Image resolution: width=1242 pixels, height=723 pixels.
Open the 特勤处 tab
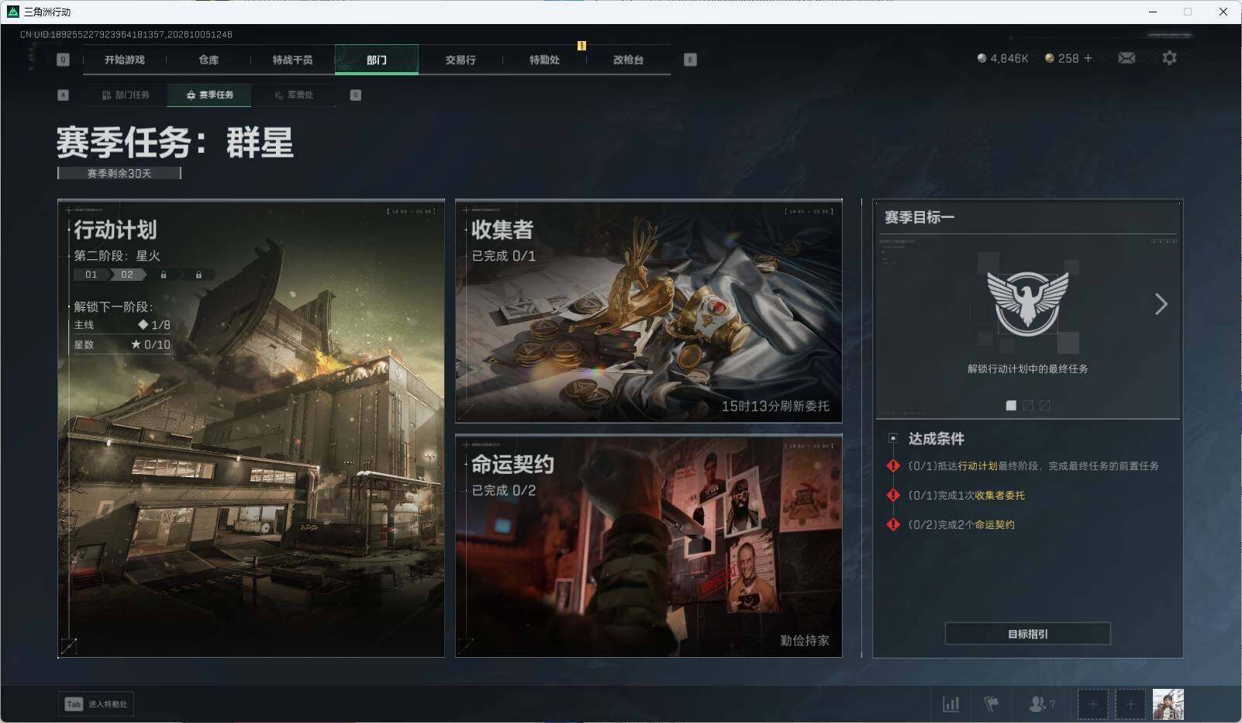point(544,60)
